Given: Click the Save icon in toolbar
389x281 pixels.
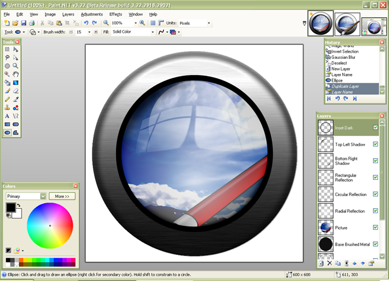Looking at the screenshot, I should [23, 23].
